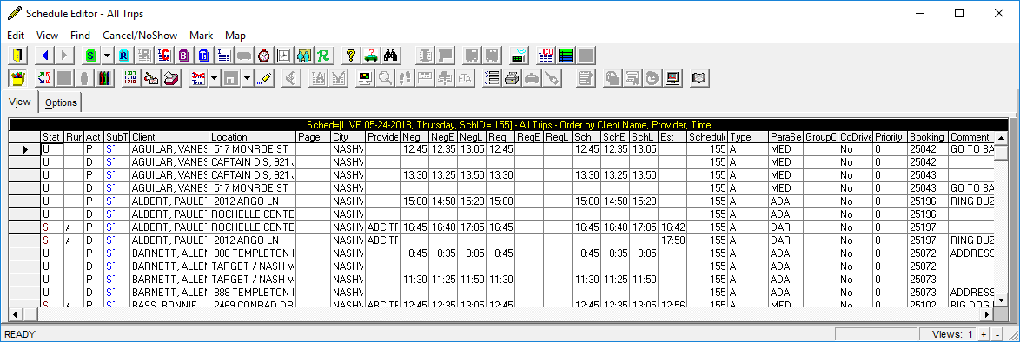The width and height of the screenshot is (1020, 342).
Task: Open the Cancel/NoShow menu
Action: [x=140, y=35]
